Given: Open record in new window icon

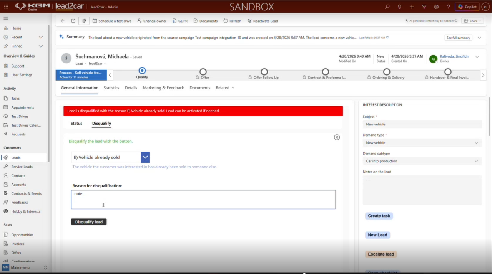Looking at the screenshot, I should [73, 21].
